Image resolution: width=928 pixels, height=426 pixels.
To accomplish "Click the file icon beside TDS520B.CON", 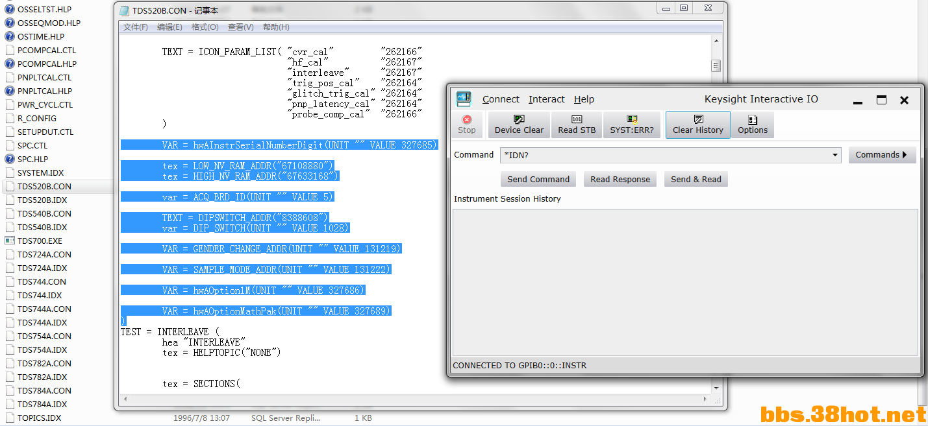I will [10, 186].
